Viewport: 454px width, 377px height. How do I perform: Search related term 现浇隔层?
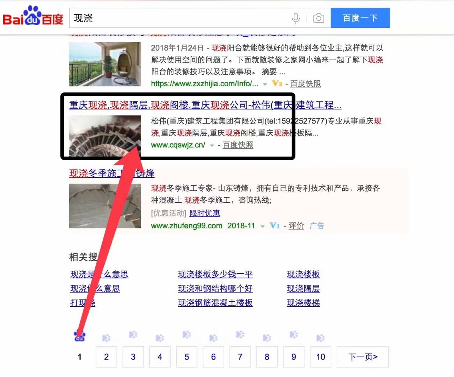(303, 289)
